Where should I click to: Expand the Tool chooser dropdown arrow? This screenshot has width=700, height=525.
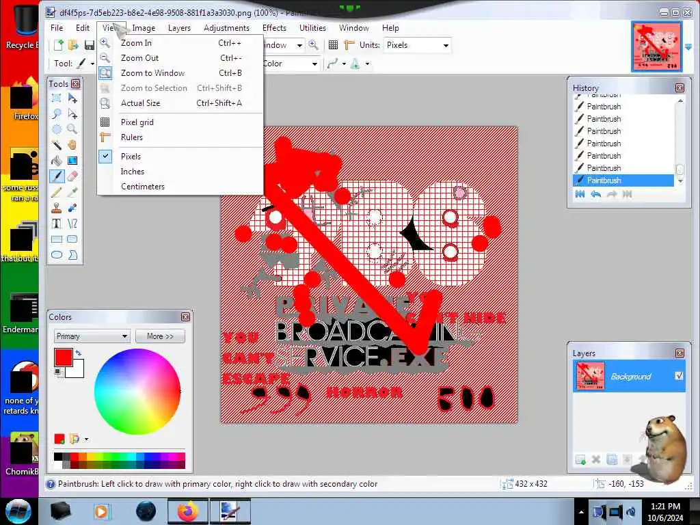click(x=92, y=64)
